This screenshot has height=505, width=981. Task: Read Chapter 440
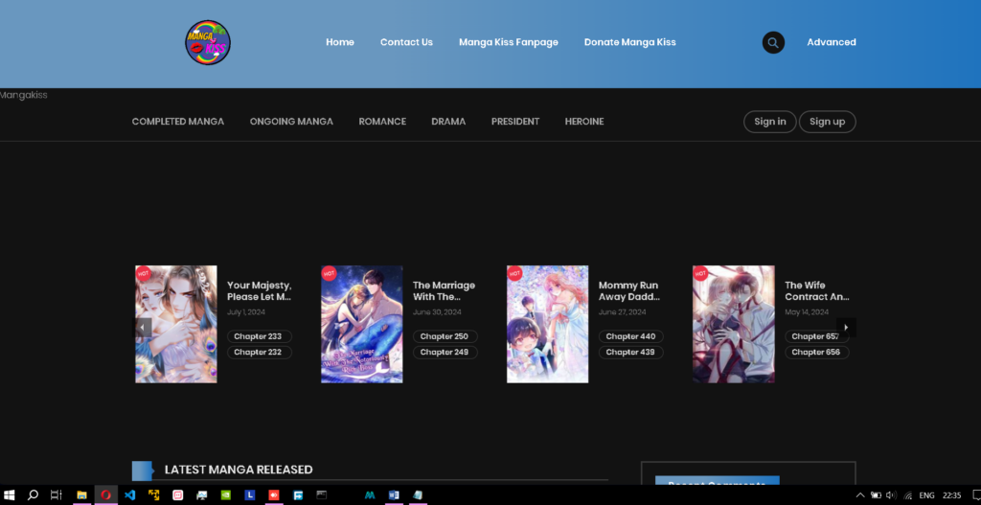(630, 336)
